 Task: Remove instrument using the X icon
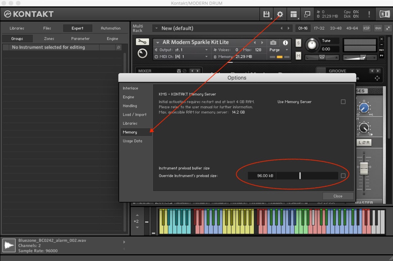(382, 39)
